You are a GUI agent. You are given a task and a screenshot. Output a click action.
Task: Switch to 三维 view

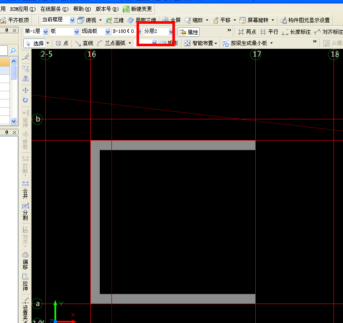pyautogui.click(x=114, y=20)
